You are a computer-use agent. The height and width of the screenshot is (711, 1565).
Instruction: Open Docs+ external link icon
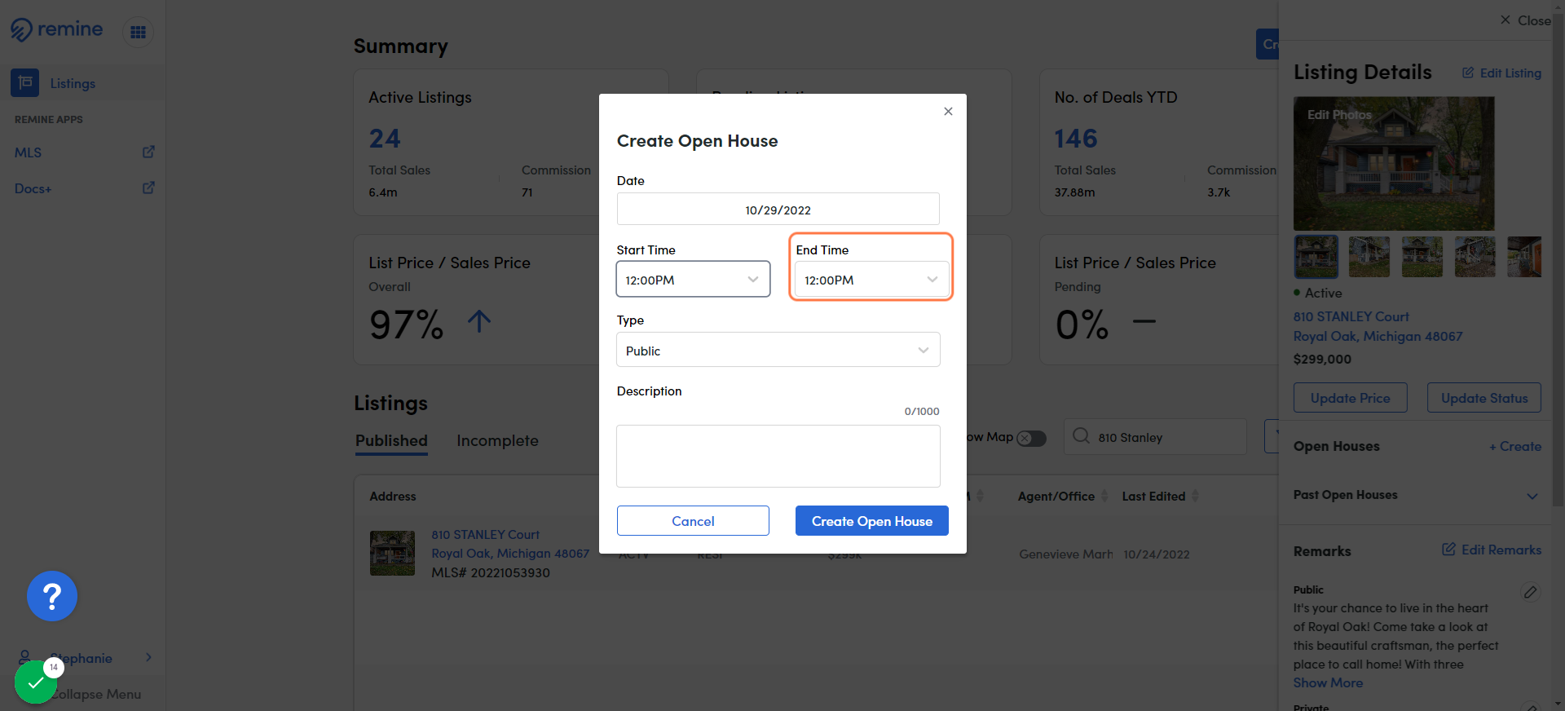(148, 188)
